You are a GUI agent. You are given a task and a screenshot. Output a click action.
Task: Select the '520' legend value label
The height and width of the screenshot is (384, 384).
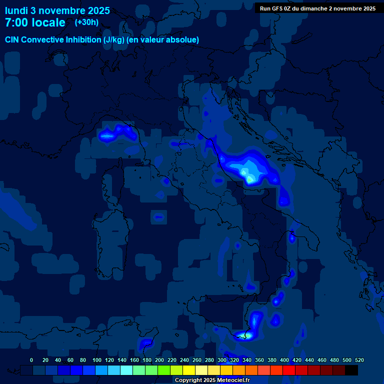click(359, 360)
